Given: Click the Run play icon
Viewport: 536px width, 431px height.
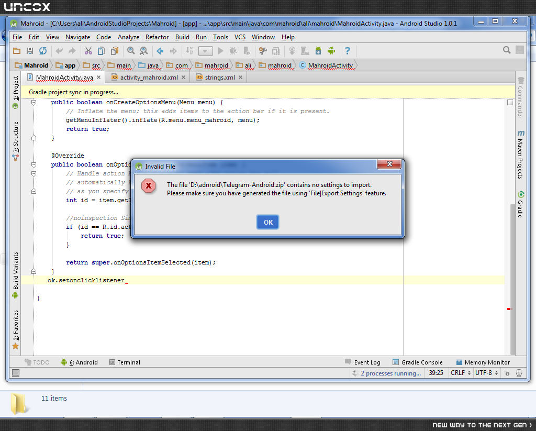Looking at the screenshot, I should pos(220,51).
